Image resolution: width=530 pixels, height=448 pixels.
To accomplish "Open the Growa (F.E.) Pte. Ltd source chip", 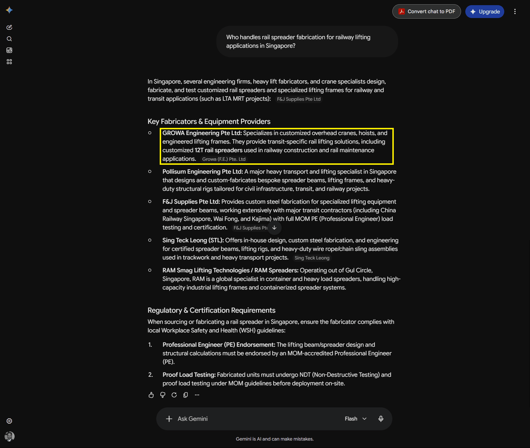I will coord(224,159).
